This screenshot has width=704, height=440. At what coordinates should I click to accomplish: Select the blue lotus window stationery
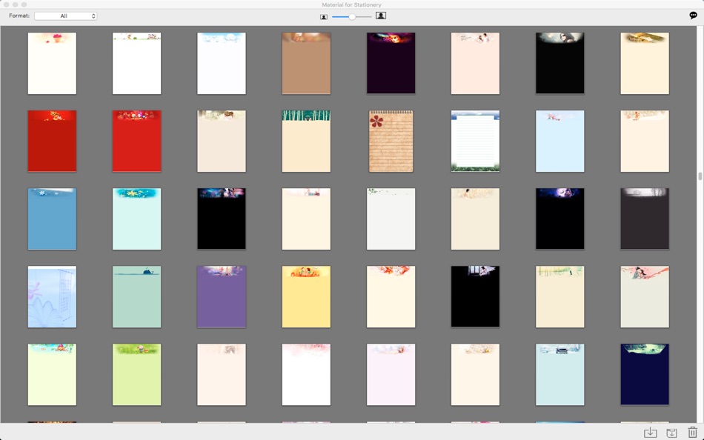52,296
